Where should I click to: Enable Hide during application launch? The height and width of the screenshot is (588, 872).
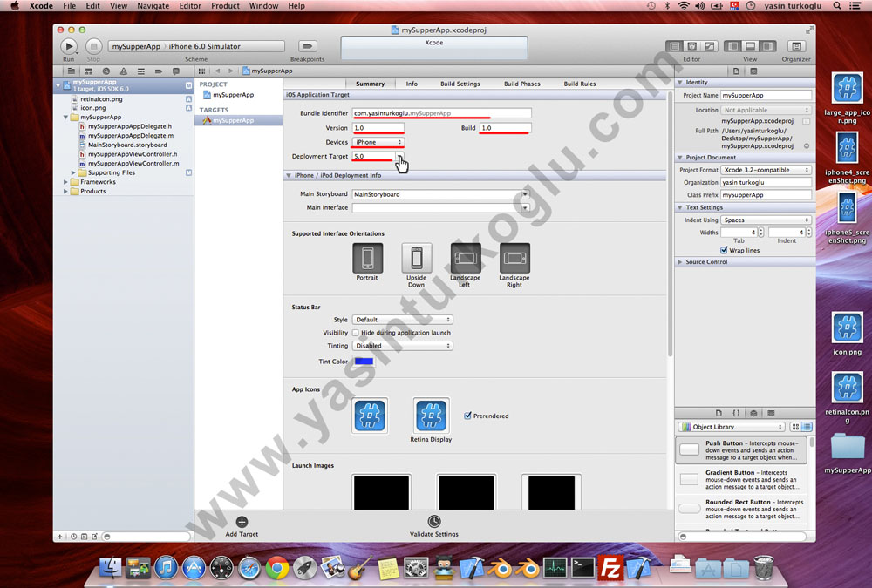[x=356, y=333]
